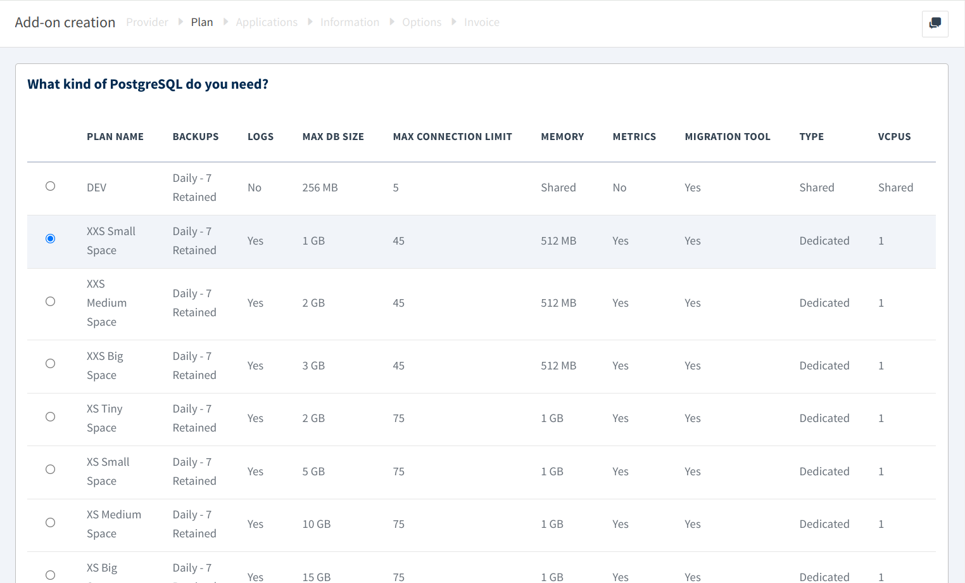Screen dimensions: 965x583
Task: Click the MAX DB SIZE column header
Action: tap(333, 137)
